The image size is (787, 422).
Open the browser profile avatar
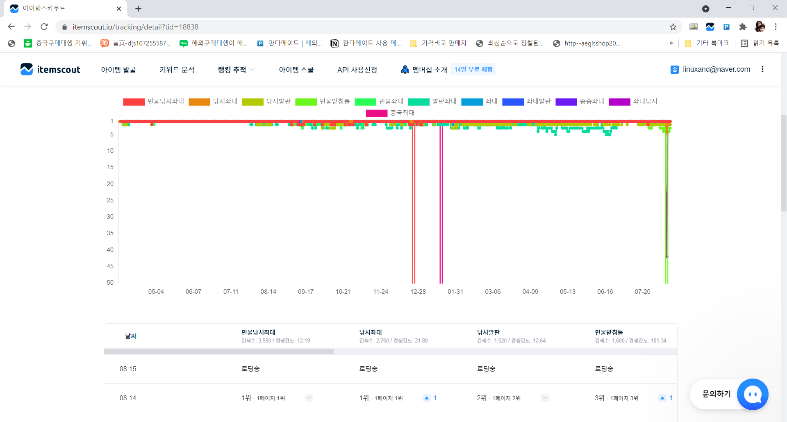tap(760, 27)
